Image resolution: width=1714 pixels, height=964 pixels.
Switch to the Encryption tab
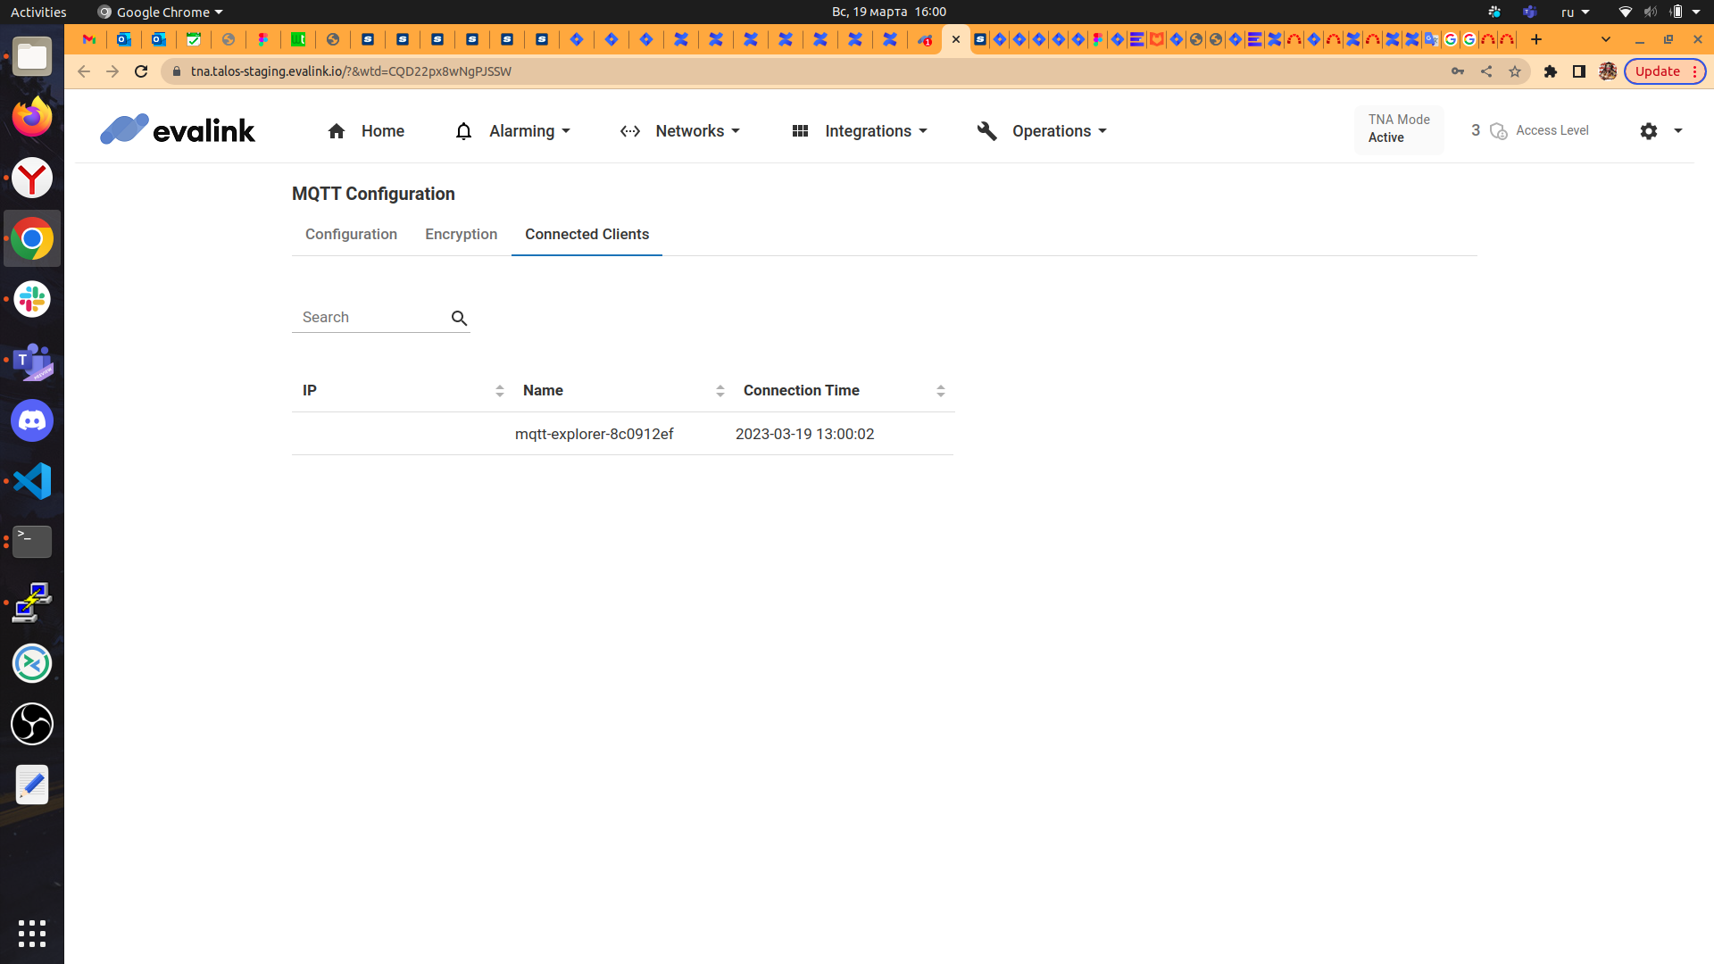click(x=461, y=234)
